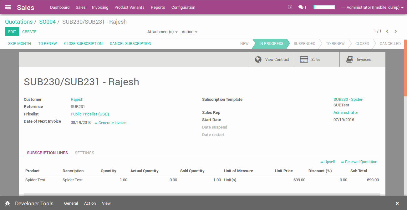
Task: Click the Invoices book icon
Action: pyautogui.click(x=350, y=60)
